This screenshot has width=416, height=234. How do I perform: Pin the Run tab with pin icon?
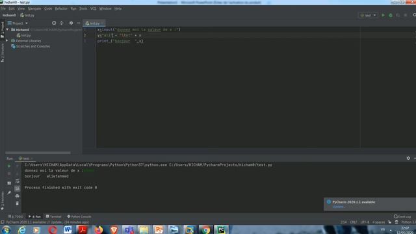9,192
